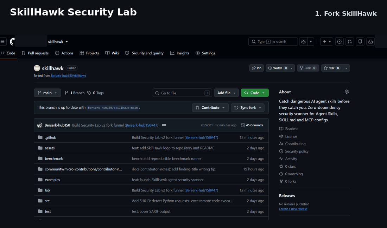Open the create new plus menu
The height and width of the screenshot is (228, 387).
(x=327, y=42)
